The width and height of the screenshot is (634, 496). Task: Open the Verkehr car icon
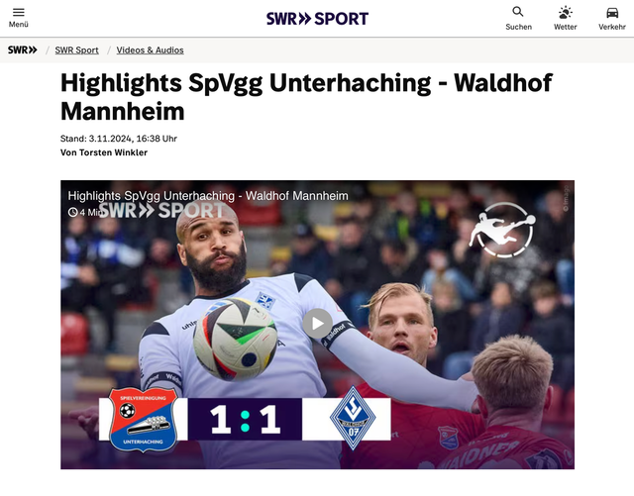(x=612, y=13)
